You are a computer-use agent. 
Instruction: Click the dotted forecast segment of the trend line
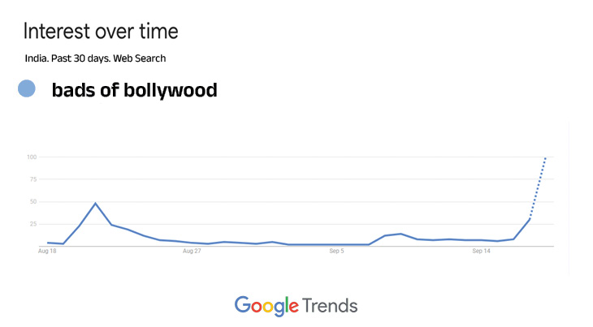click(538, 187)
